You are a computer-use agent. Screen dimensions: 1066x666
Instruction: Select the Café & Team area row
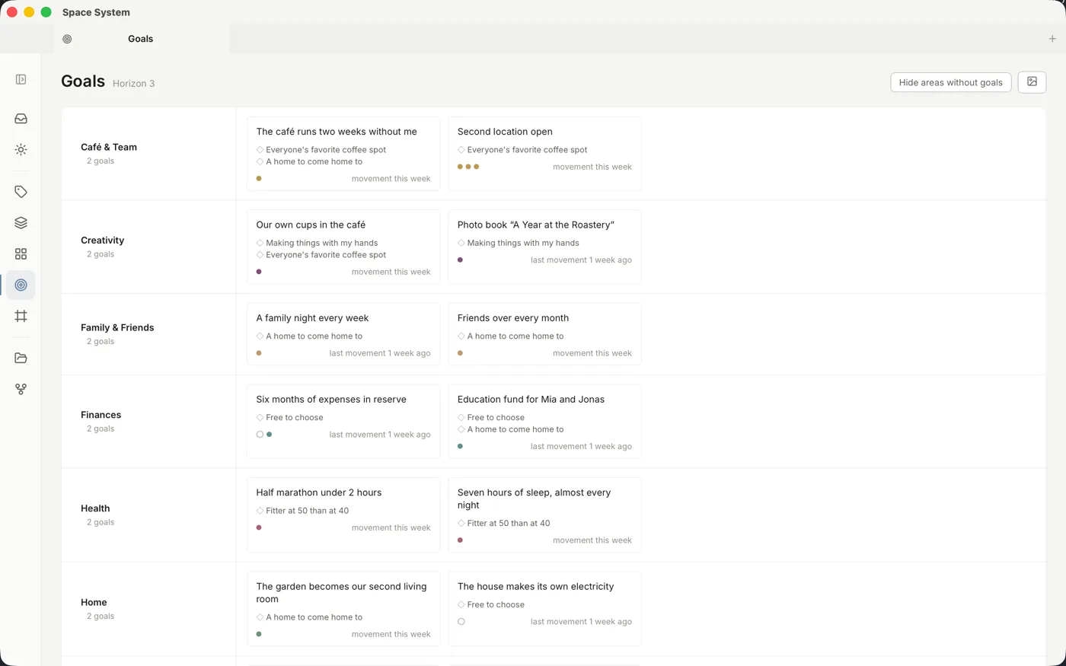tap(148, 154)
